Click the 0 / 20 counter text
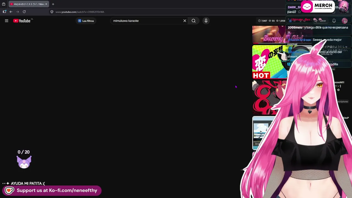Image resolution: width=352 pixels, height=198 pixels. tap(24, 152)
